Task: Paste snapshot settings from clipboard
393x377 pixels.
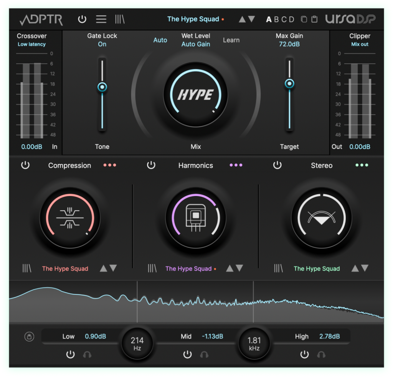Action: pos(314,19)
